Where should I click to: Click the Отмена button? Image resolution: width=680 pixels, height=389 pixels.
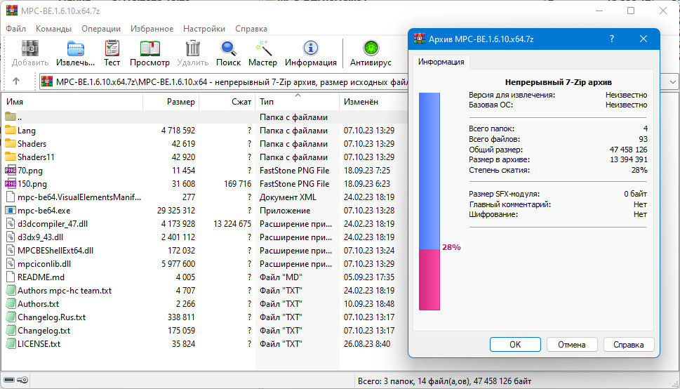[x=572, y=344]
